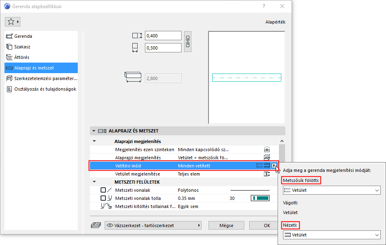This screenshot has width=386, height=245.
Task: Select Alaprajz és metszet in sidebar
Action: click(x=41, y=68)
